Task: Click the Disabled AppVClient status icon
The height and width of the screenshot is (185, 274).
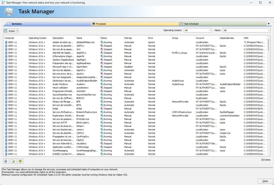Action: click(x=102, y=67)
